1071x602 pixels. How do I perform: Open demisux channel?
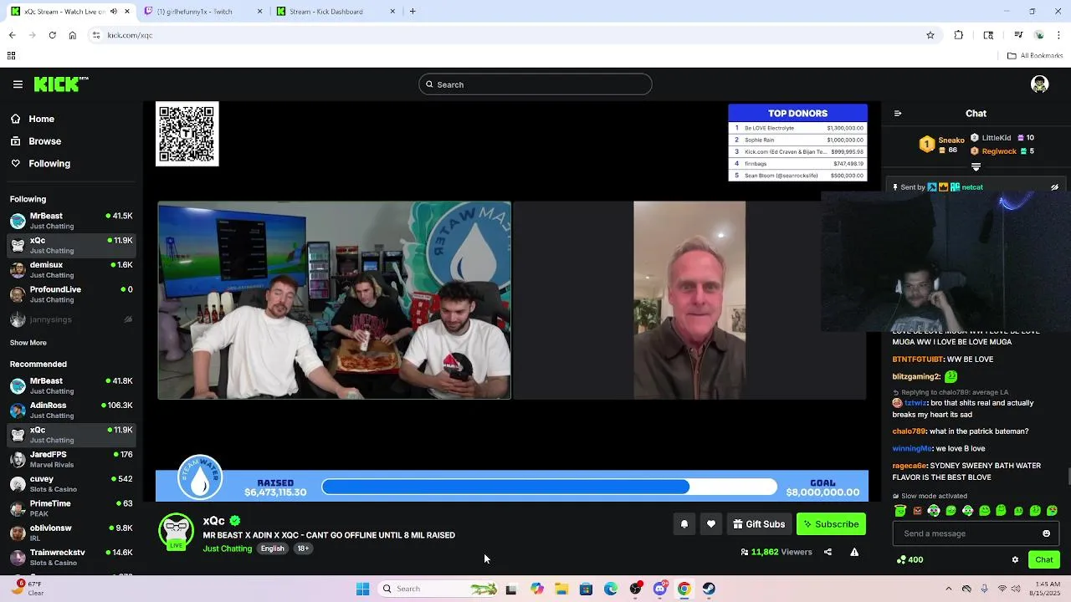(71, 270)
